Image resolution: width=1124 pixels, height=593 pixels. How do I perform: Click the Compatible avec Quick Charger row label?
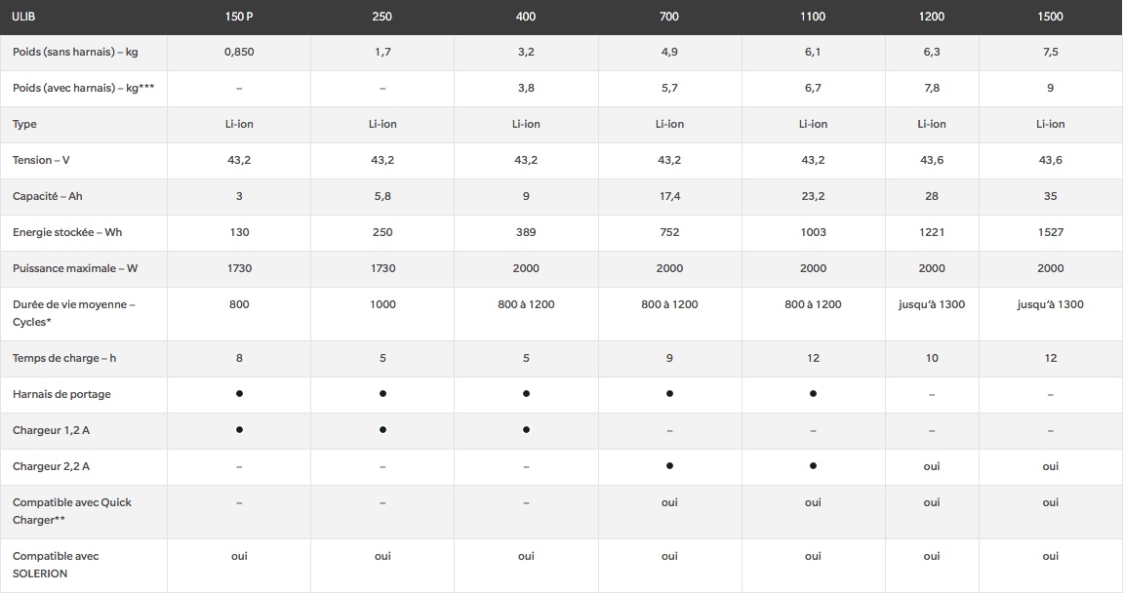pos(71,511)
